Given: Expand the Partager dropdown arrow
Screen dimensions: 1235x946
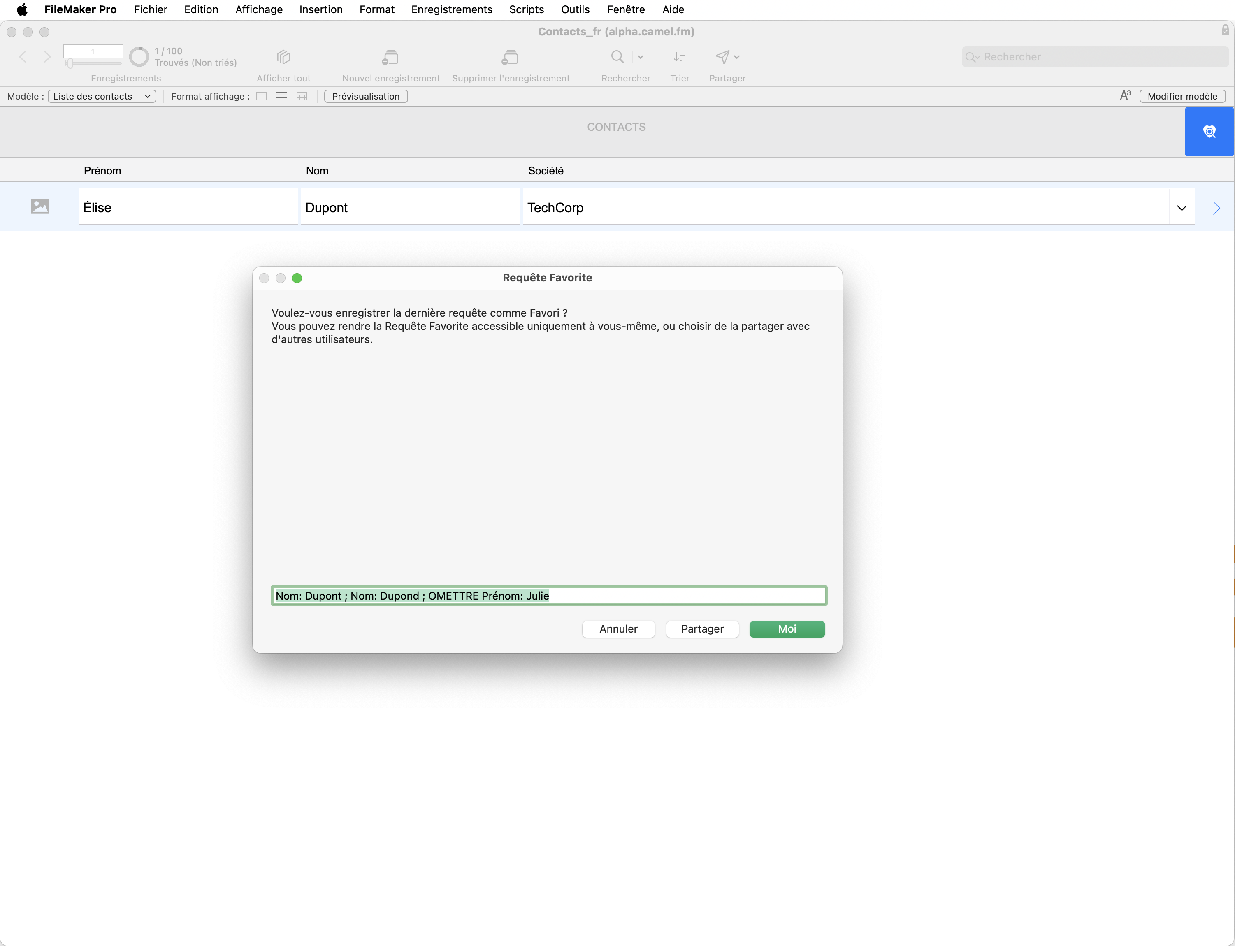Looking at the screenshot, I should pos(737,57).
